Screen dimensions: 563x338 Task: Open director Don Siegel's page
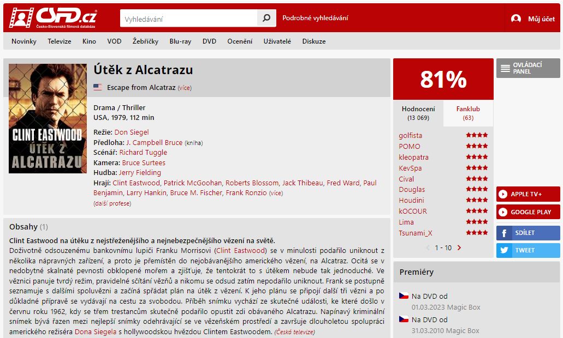point(132,132)
